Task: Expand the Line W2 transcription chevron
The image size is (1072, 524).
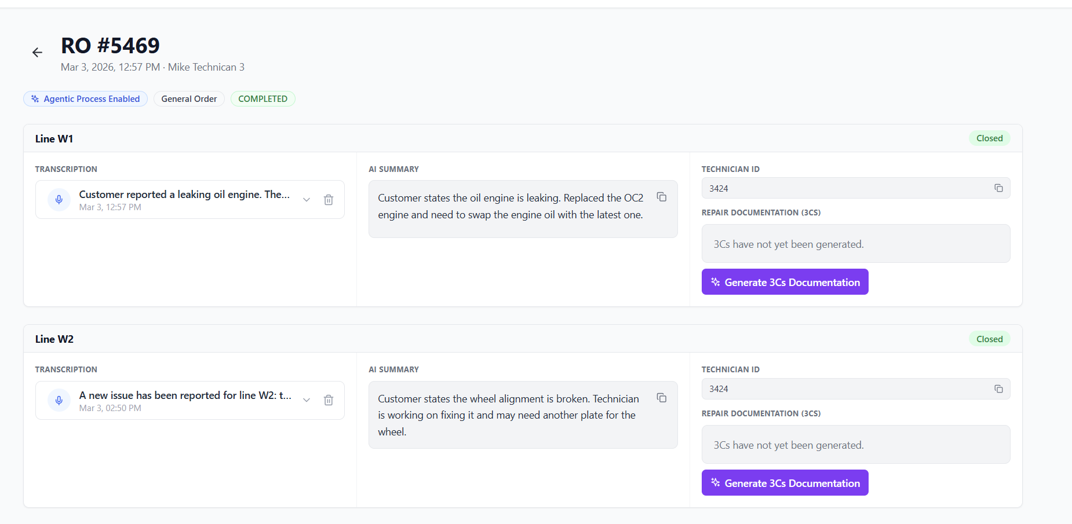Action: tap(307, 400)
